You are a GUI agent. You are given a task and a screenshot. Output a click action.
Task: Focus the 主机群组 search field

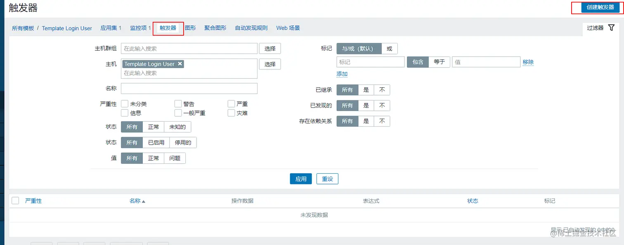click(189, 48)
